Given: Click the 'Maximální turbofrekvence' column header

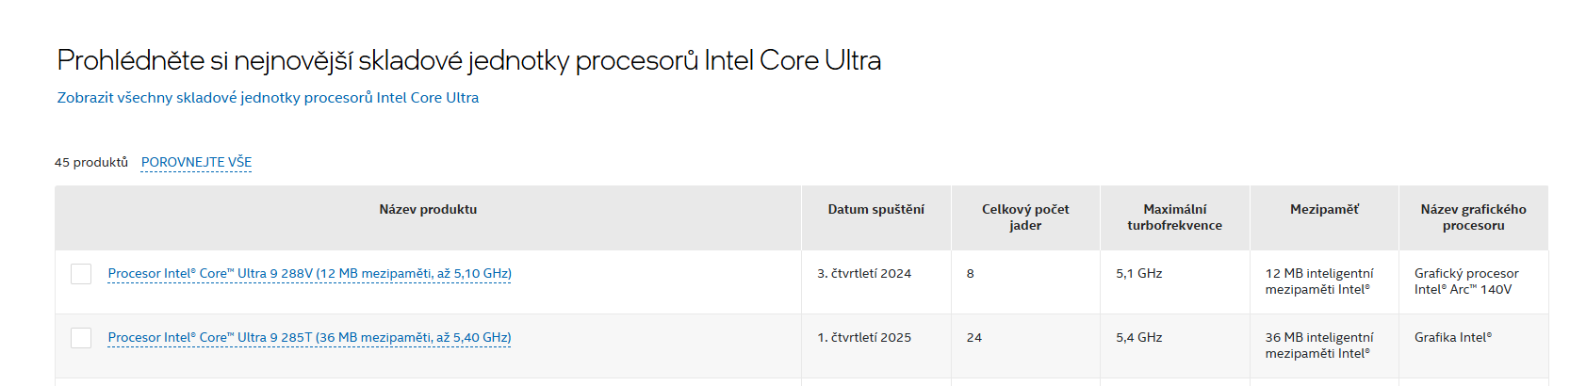Looking at the screenshot, I should (x=1174, y=217).
